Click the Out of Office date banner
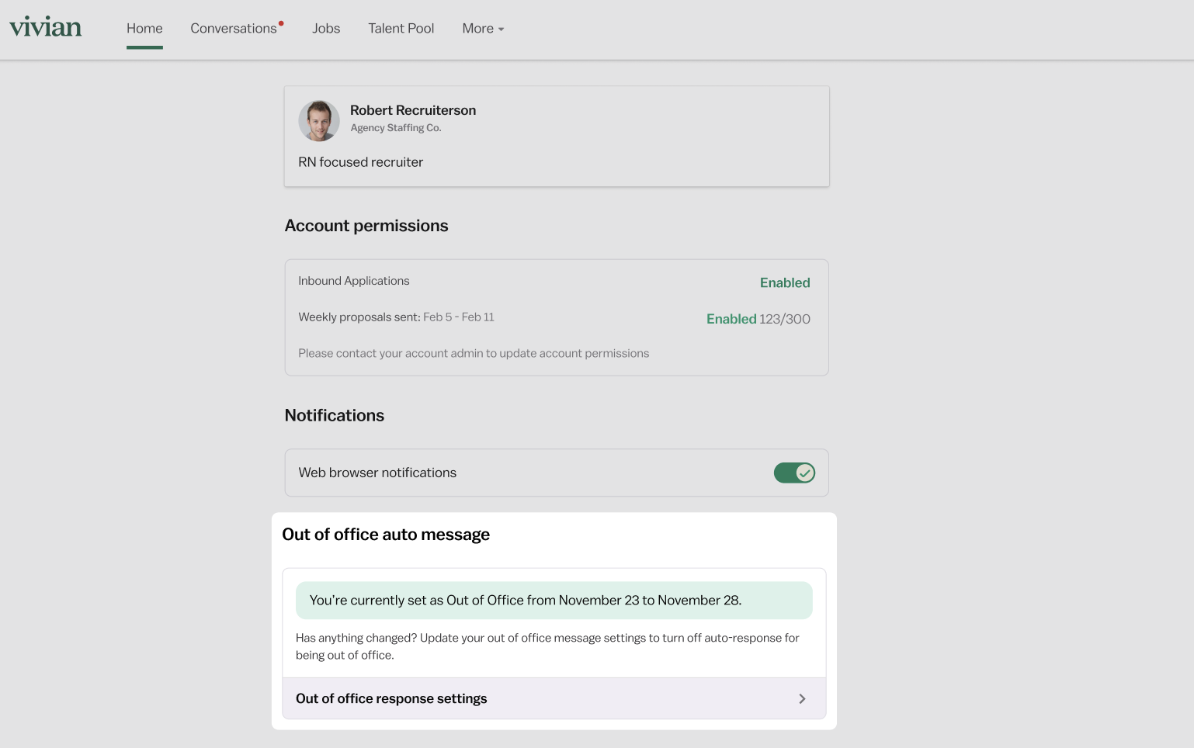The height and width of the screenshot is (748, 1194). tap(554, 601)
